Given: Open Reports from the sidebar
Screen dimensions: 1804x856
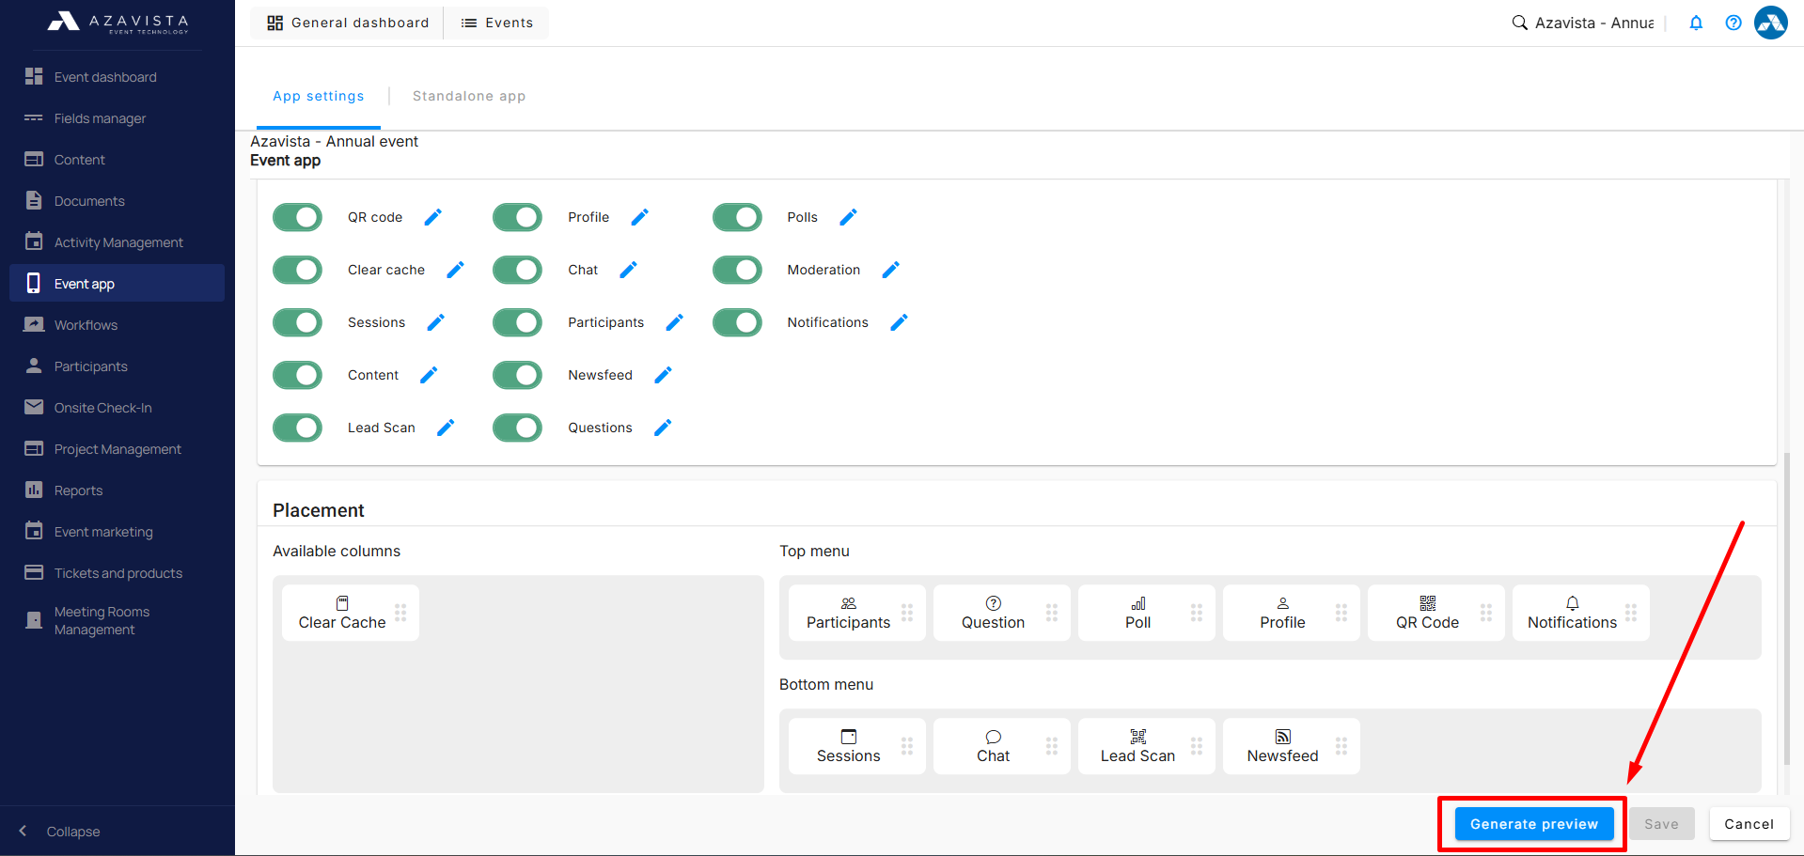Looking at the screenshot, I should [117, 490].
